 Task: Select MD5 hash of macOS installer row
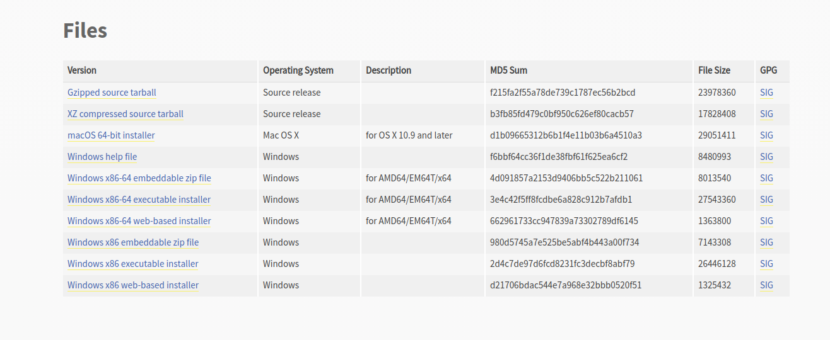point(566,135)
